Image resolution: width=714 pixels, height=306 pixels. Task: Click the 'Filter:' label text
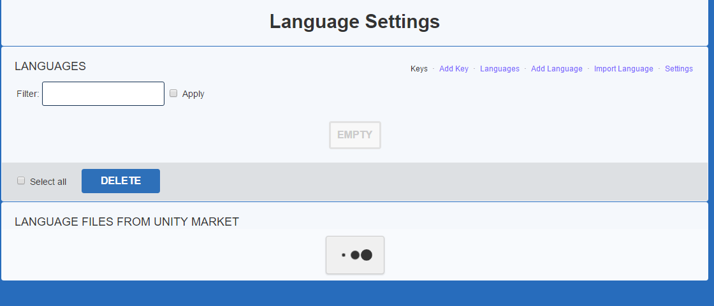(28, 94)
